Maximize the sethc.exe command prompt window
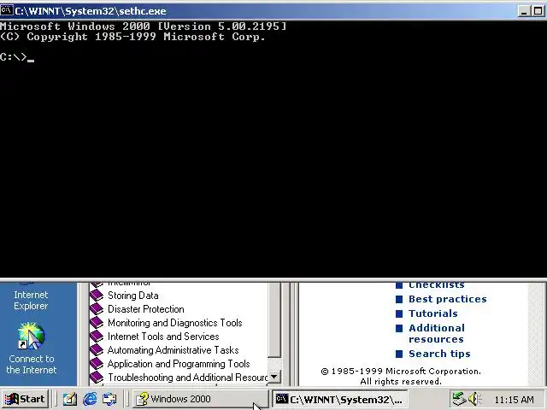 click(x=538, y=11)
